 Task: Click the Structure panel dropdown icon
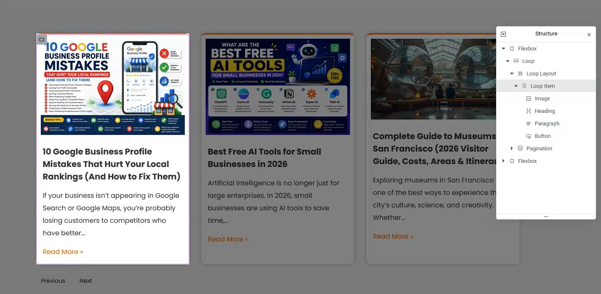click(503, 34)
